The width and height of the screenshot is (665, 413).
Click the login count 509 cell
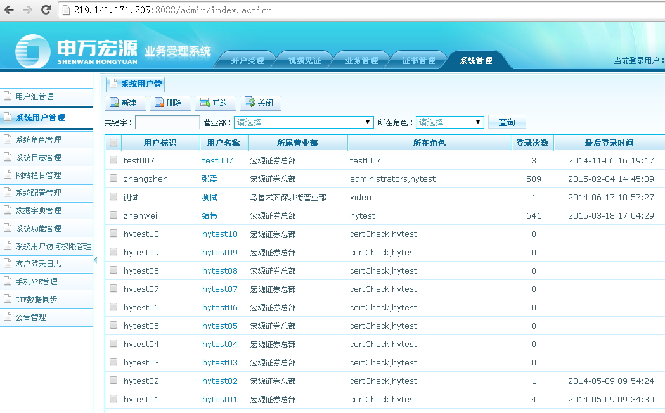[534, 179]
